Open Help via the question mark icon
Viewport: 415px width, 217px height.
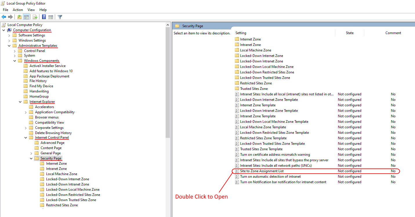[x=44, y=17]
